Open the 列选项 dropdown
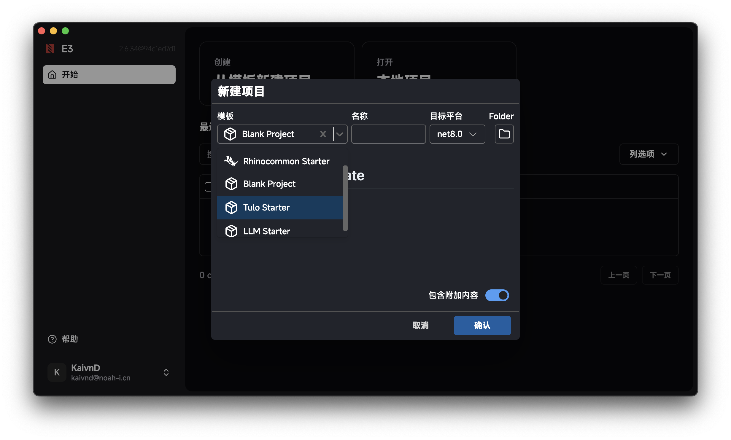The width and height of the screenshot is (731, 440). [x=649, y=154]
